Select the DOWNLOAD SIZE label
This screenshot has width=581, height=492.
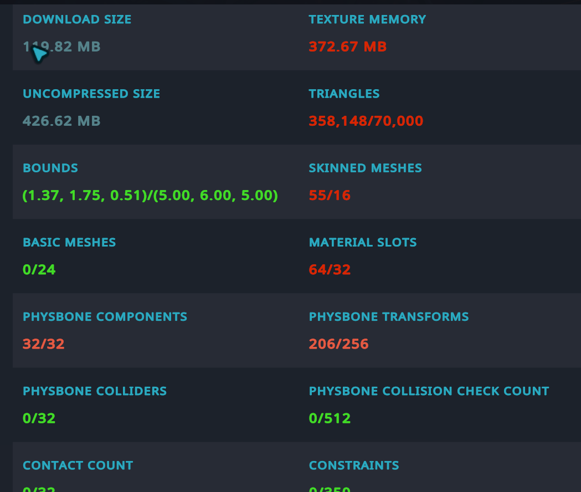[x=77, y=19]
